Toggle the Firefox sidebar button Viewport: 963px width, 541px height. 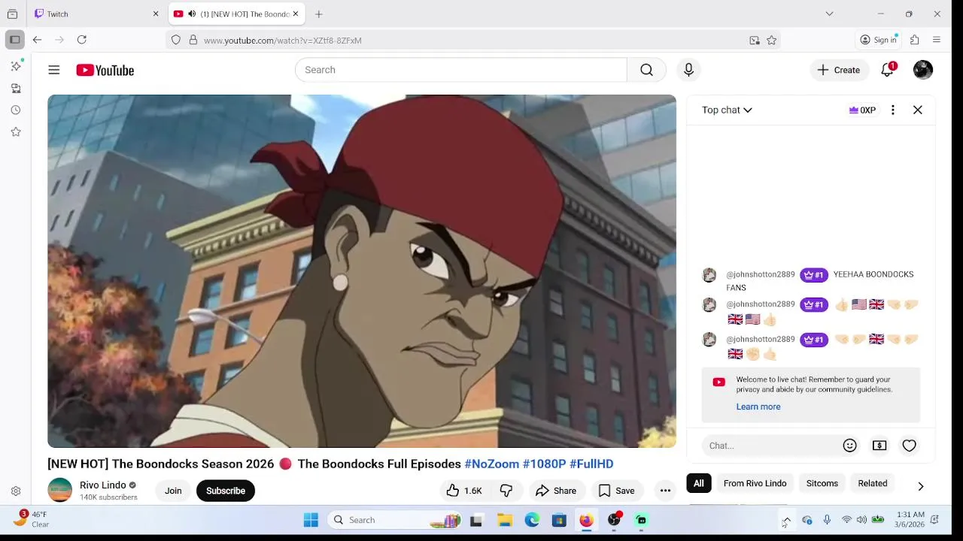(14, 40)
